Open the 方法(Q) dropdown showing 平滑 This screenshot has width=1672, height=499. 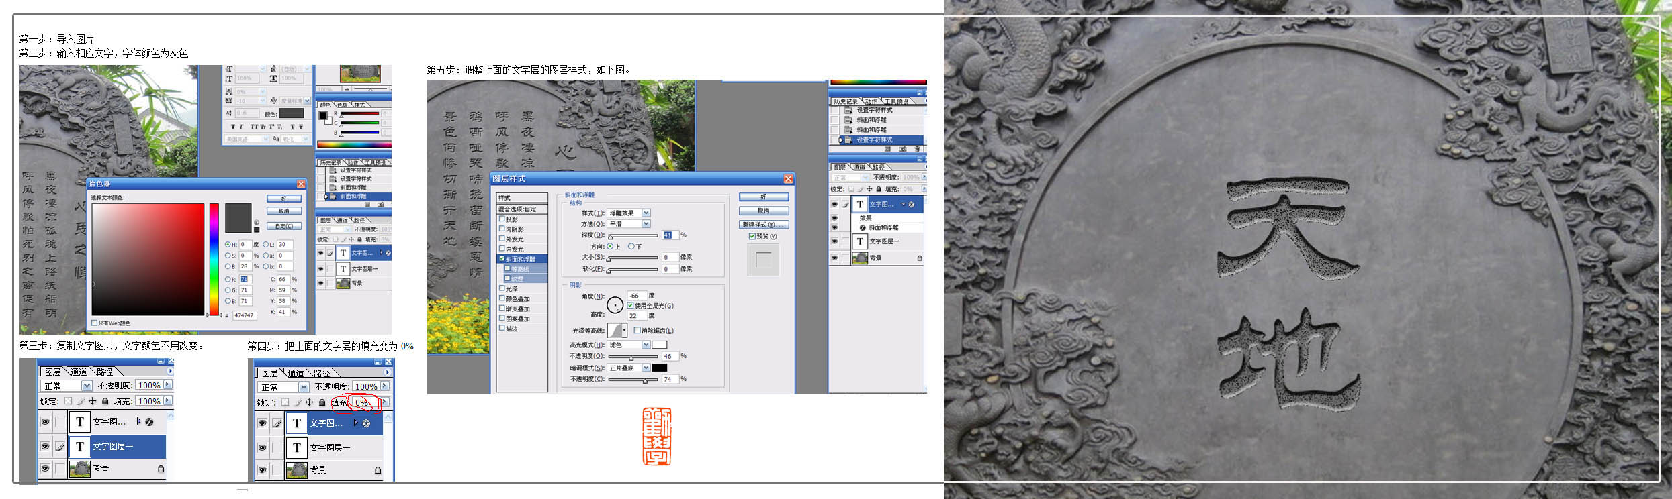tap(629, 224)
